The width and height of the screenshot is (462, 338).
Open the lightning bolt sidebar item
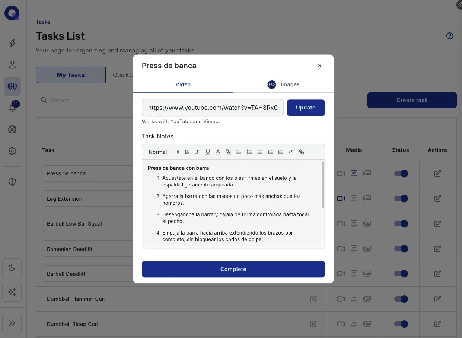pos(12,43)
